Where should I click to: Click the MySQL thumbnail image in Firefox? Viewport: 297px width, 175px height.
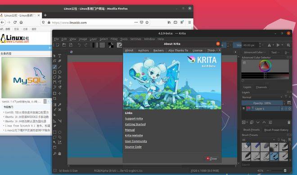(27, 77)
